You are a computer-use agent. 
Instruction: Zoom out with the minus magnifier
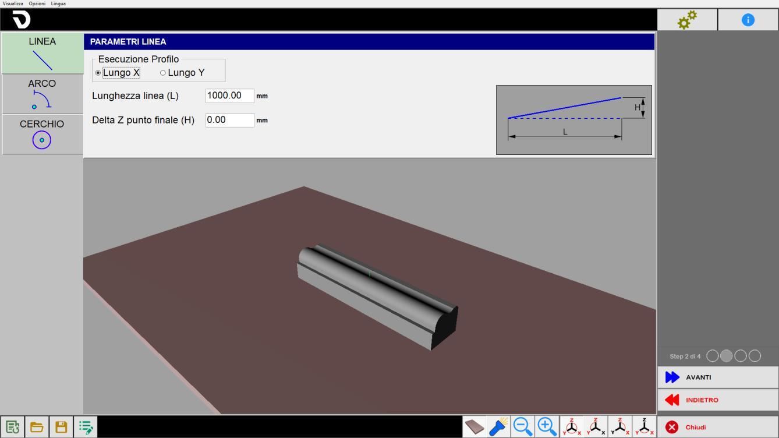pyautogui.click(x=523, y=427)
